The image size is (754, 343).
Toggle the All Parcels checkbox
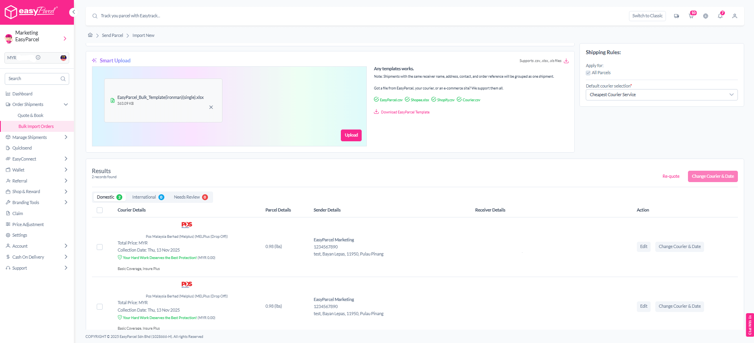[588, 73]
